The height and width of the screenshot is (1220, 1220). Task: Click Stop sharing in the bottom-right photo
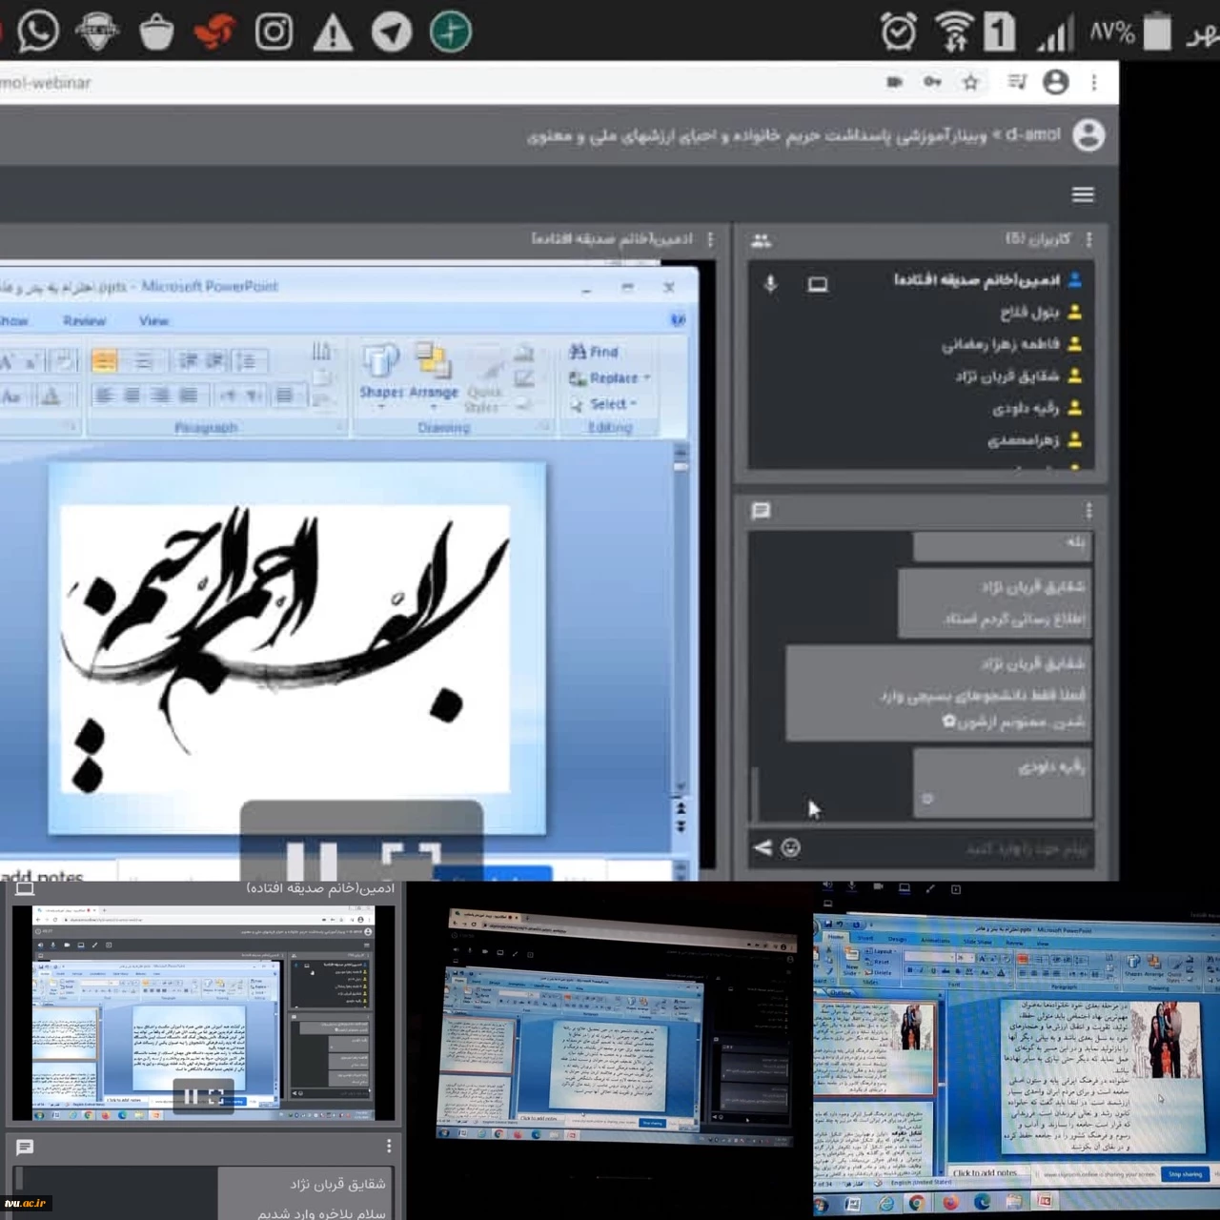point(1185,1174)
